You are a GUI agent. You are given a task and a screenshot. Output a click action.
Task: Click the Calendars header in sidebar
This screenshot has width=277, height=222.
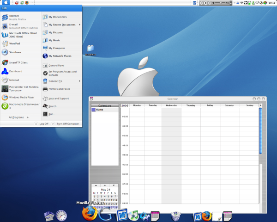[105, 105]
